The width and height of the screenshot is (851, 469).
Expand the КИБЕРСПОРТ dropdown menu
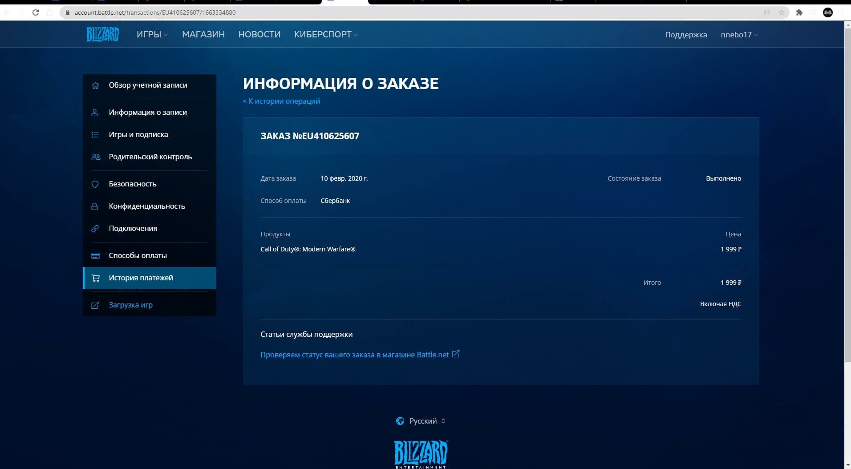[326, 35]
